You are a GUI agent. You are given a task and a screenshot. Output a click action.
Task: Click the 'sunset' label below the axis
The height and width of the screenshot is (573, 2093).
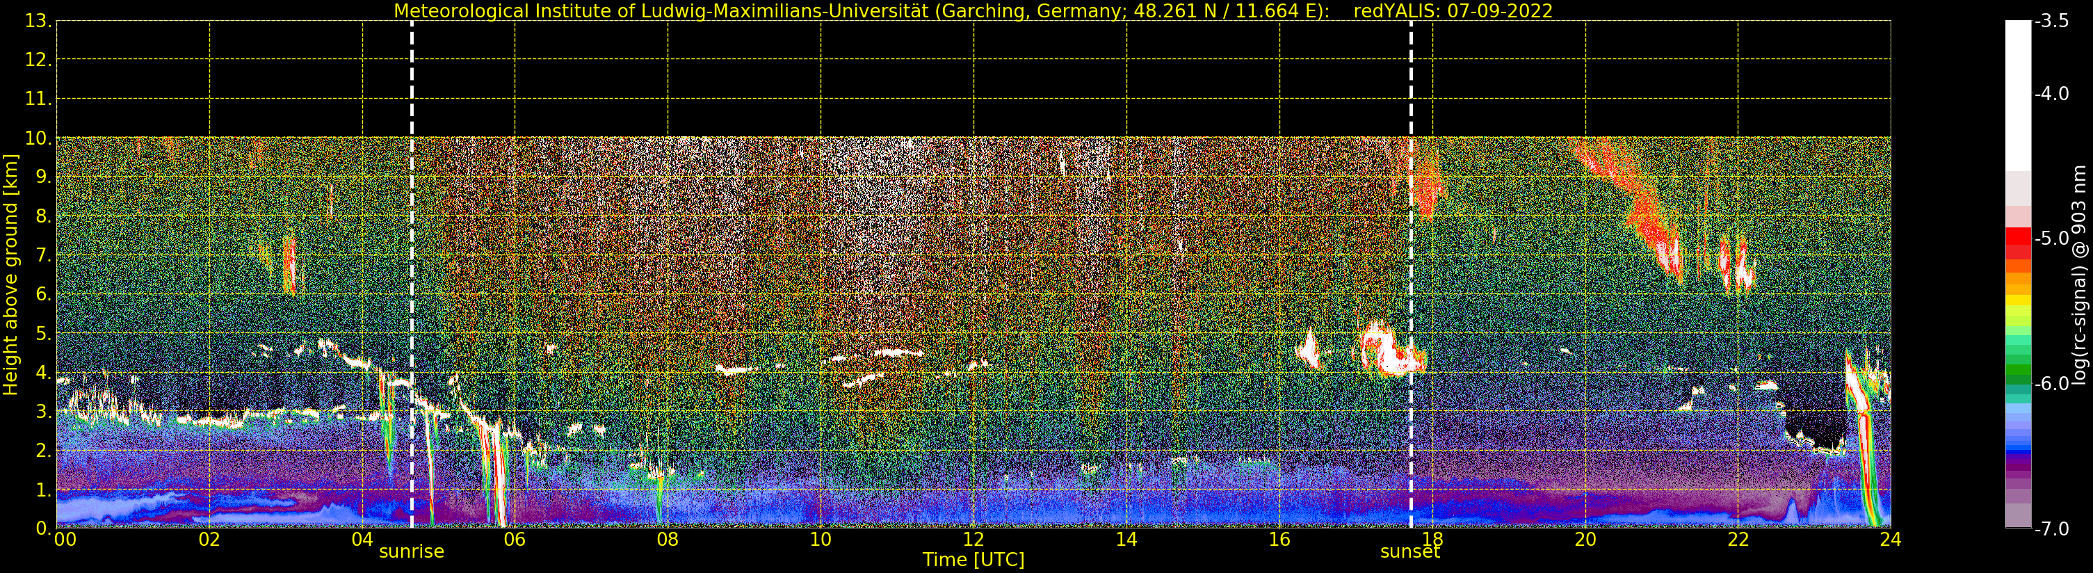point(1409,552)
